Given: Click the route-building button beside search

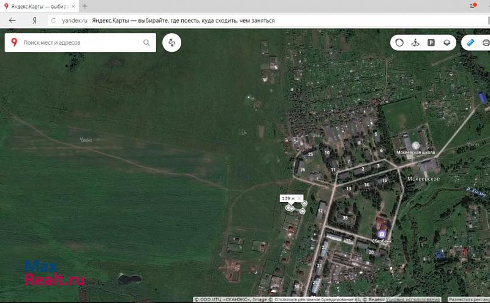Looking at the screenshot, I should (x=172, y=43).
